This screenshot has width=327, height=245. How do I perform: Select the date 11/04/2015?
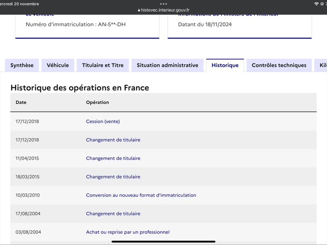tap(27, 158)
